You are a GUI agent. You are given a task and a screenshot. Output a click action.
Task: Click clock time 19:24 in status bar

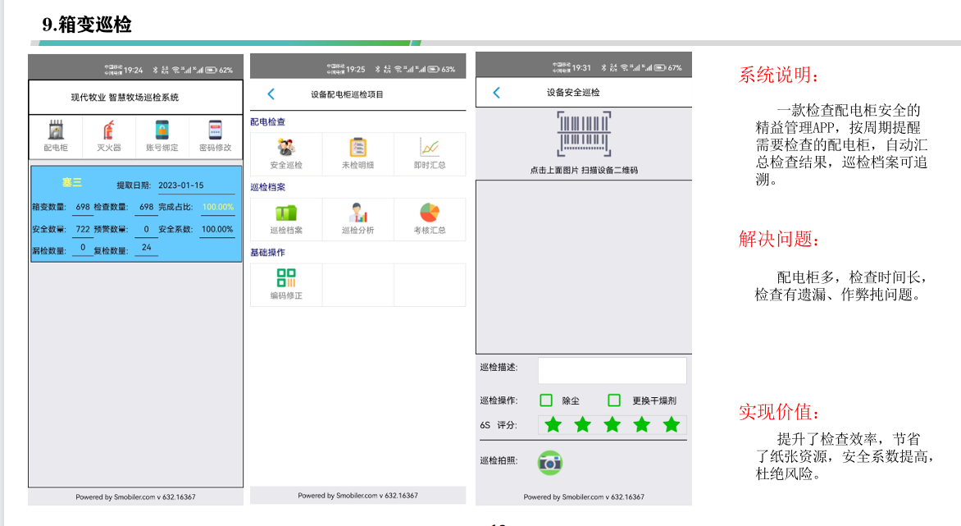(x=133, y=70)
